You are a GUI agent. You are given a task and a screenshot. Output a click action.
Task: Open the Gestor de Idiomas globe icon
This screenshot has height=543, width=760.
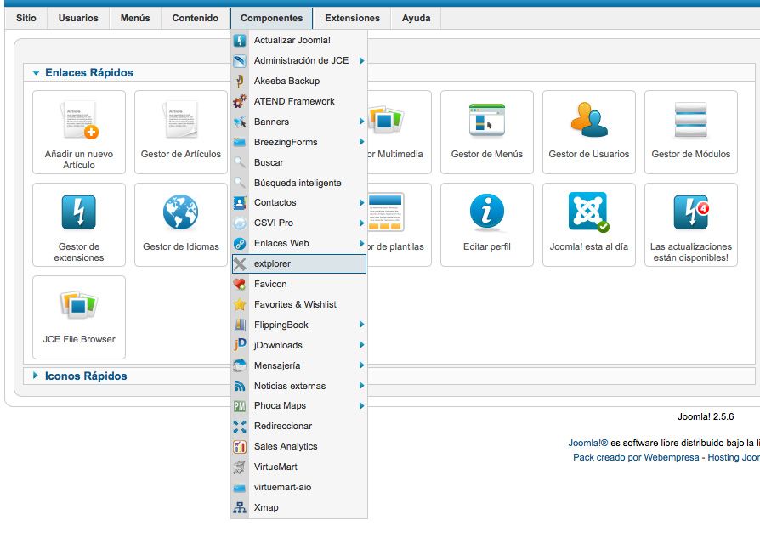point(181,212)
